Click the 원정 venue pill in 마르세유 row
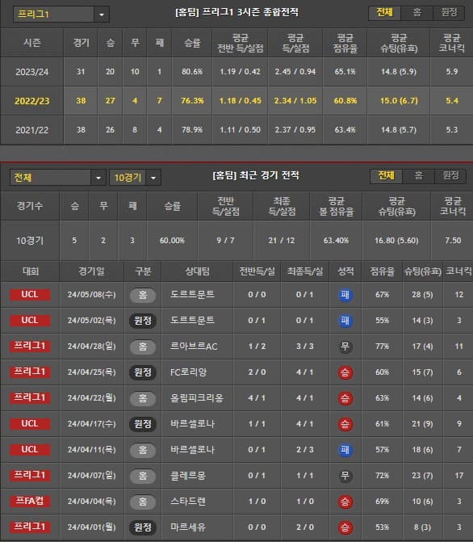The width and height of the screenshot is (473, 542). [143, 527]
